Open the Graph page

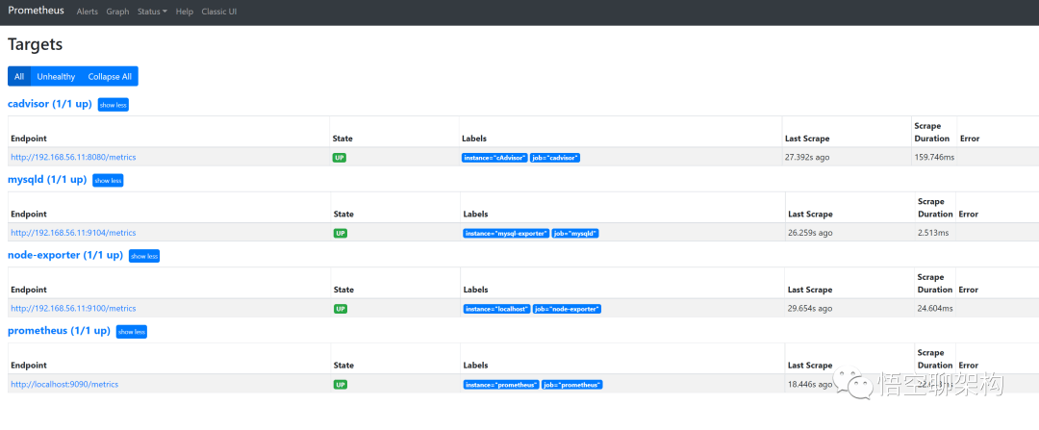117,12
